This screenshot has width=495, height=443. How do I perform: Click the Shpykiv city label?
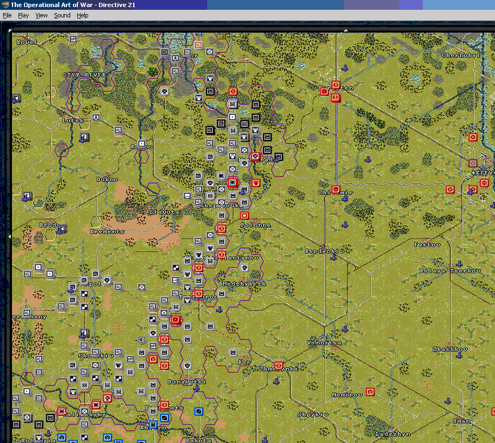pyautogui.click(x=313, y=414)
